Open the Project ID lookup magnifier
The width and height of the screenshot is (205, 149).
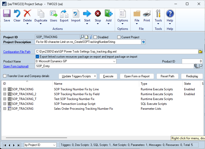point(82,37)
